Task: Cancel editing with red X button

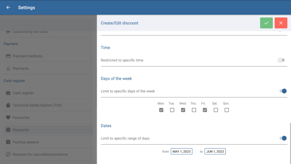Action: point(281,23)
